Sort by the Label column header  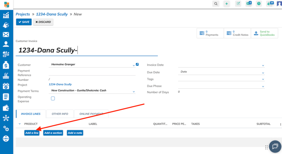(93, 124)
